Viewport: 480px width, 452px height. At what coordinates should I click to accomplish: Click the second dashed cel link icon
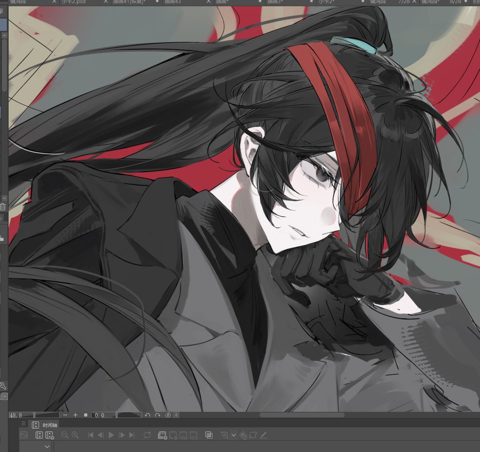[194, 435]
